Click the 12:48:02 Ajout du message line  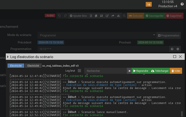(x=95, y=88)
